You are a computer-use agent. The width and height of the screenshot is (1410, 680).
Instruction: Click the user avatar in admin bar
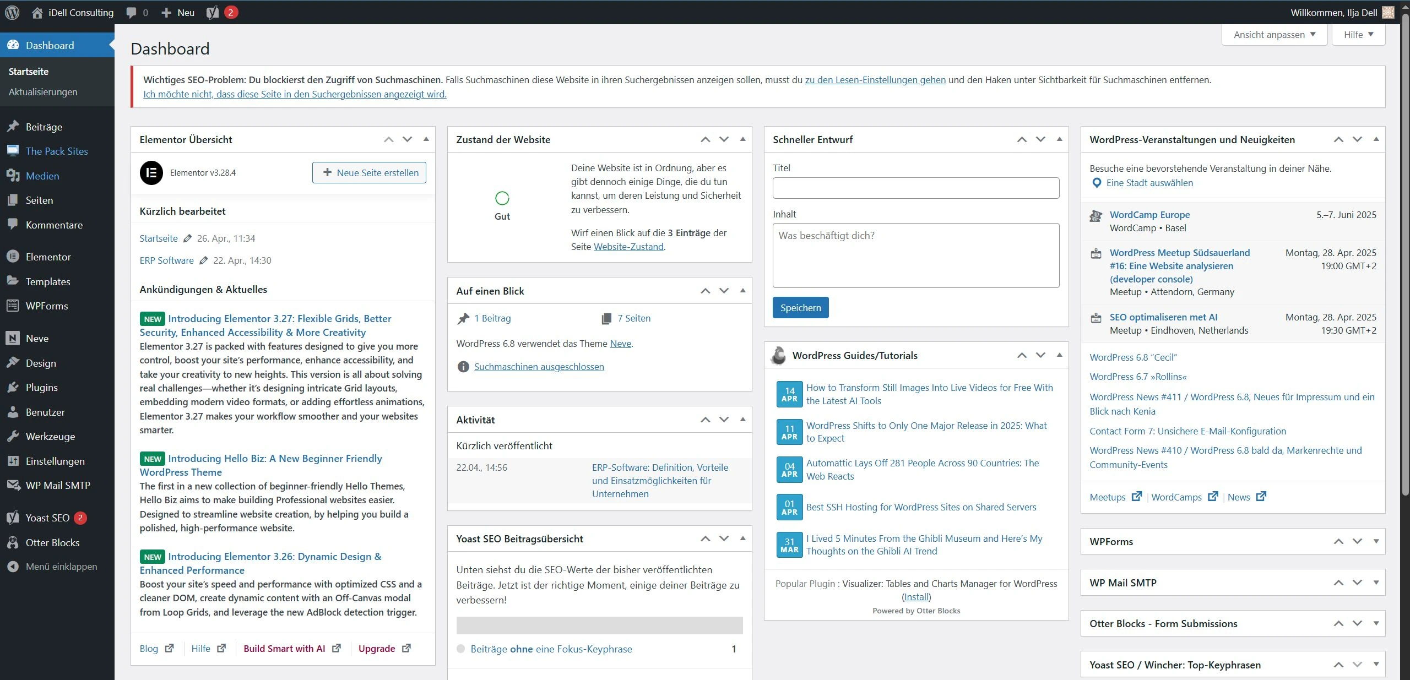click(1389, 12)
